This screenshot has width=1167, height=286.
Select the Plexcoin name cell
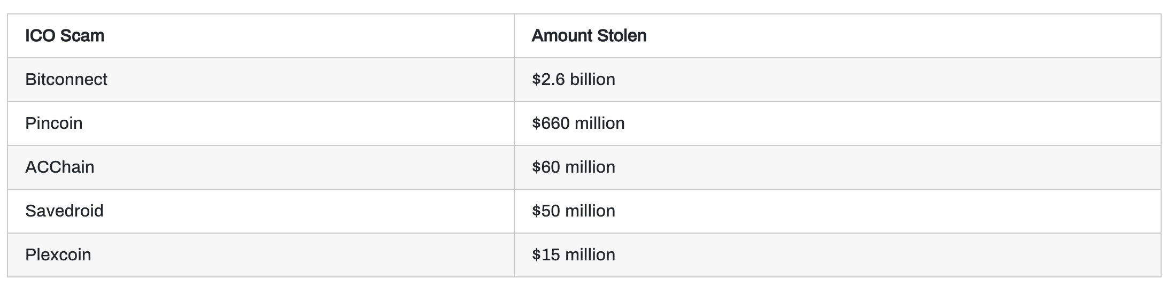tap(58, 255)
